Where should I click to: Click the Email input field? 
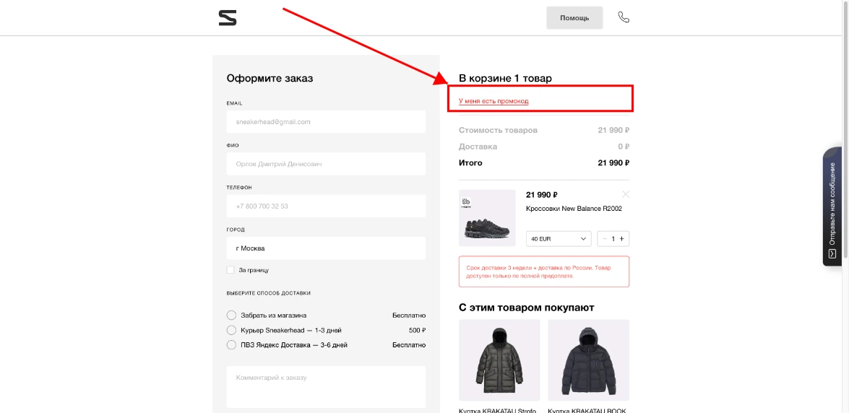(x=326, y=122)
